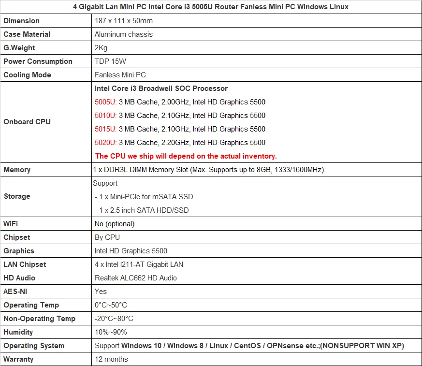
Task: Click the red CPU inventory notice text
Action: (x=186, y=156)
